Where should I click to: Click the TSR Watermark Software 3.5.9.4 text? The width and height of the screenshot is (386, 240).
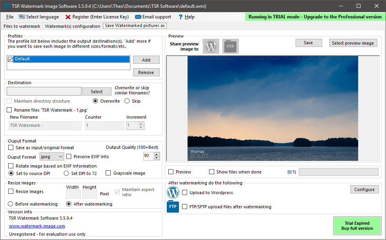click(x=41, y=218)
